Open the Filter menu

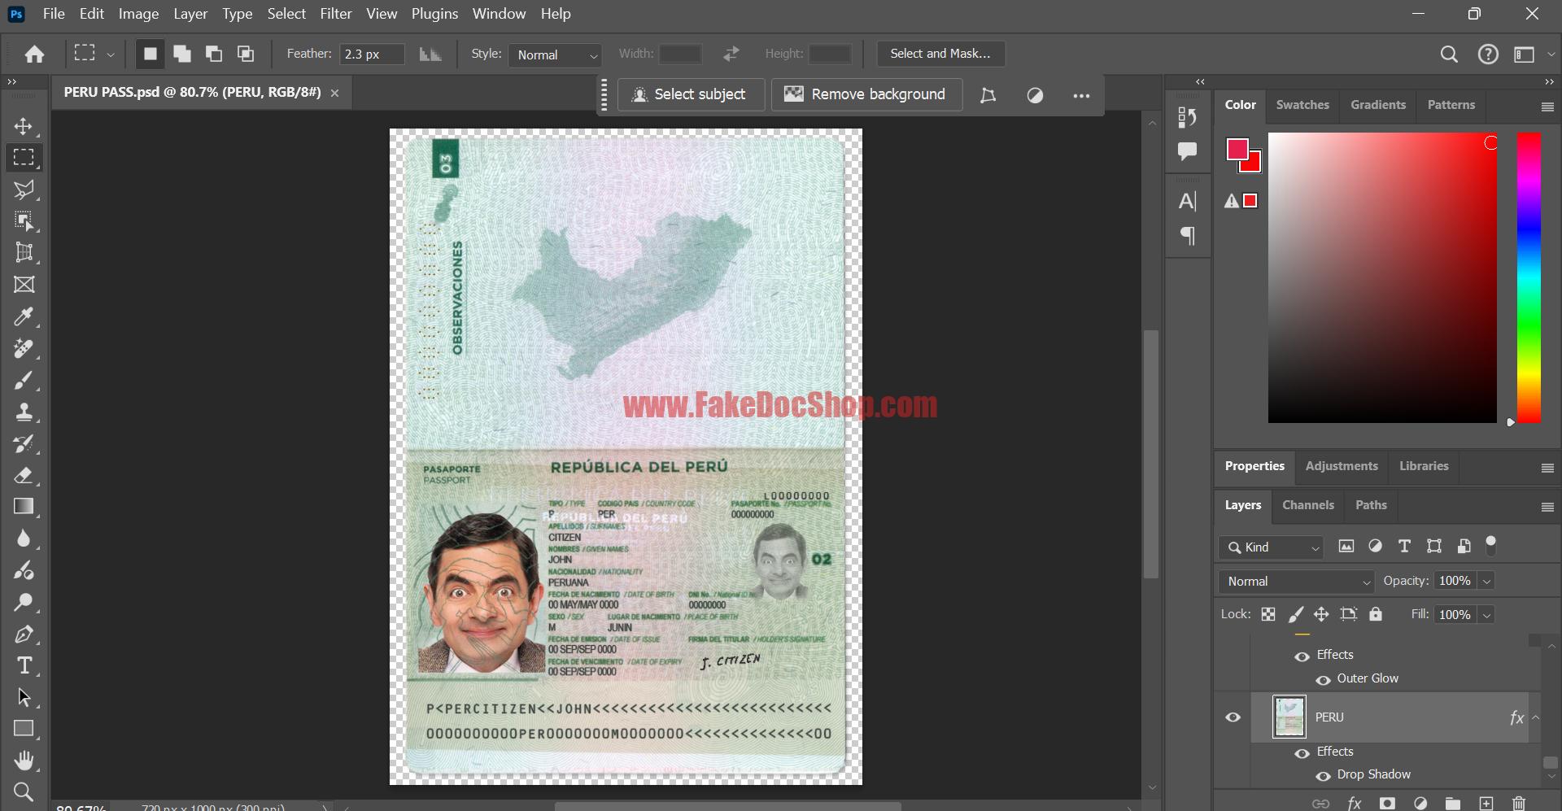tap(336, 14)
